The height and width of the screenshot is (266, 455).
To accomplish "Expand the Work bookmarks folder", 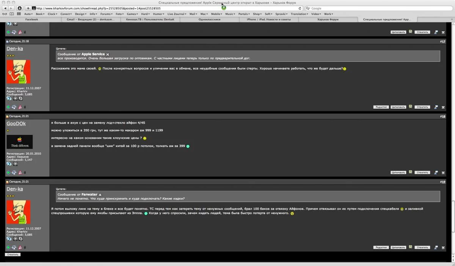I will tap(328, 14).
